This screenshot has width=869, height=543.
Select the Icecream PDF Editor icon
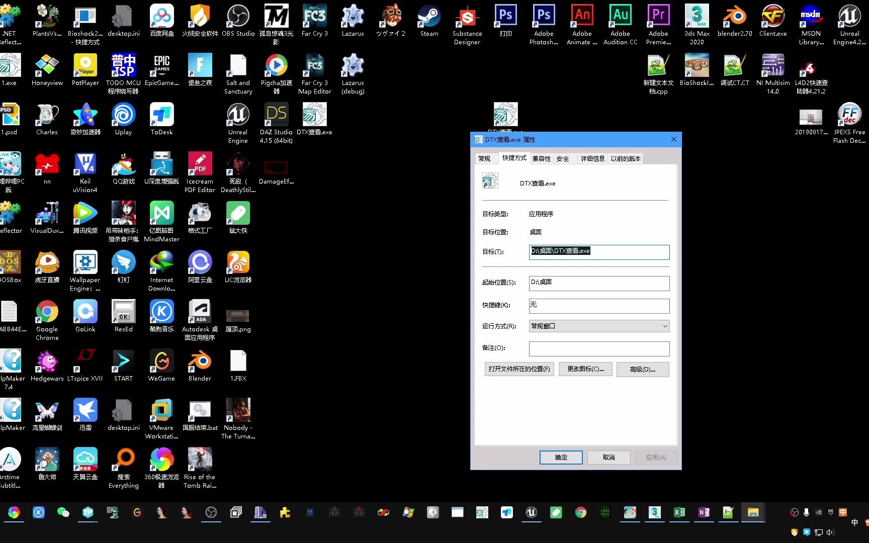tap(200, 173)
